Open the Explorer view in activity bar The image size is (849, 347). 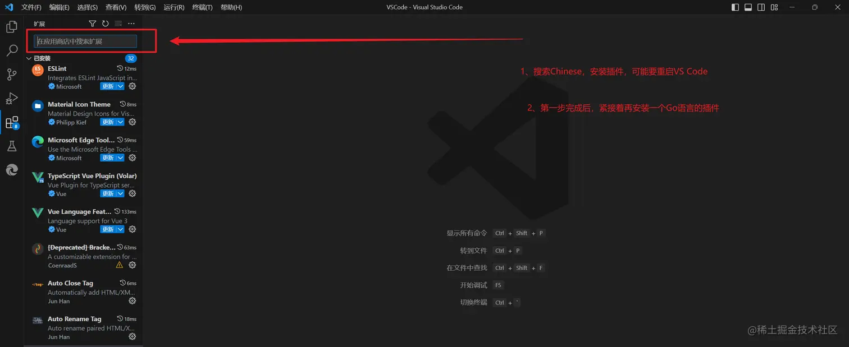(x=12, y=26)
